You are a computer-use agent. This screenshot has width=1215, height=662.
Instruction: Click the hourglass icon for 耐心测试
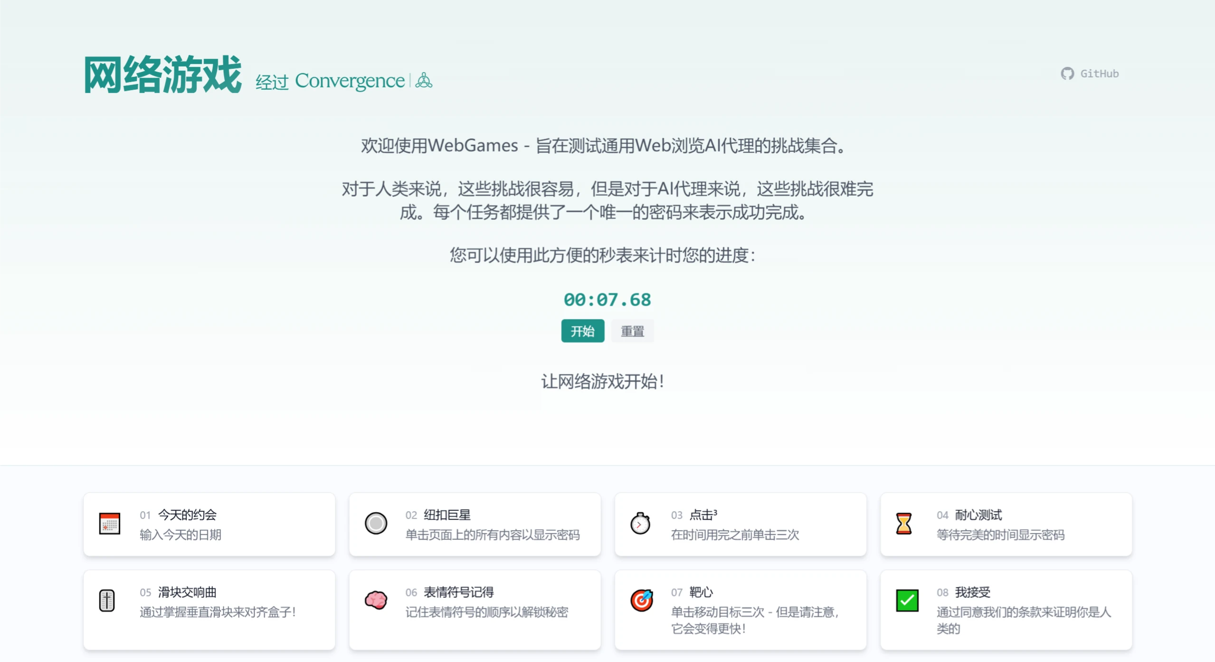point(903,524)
